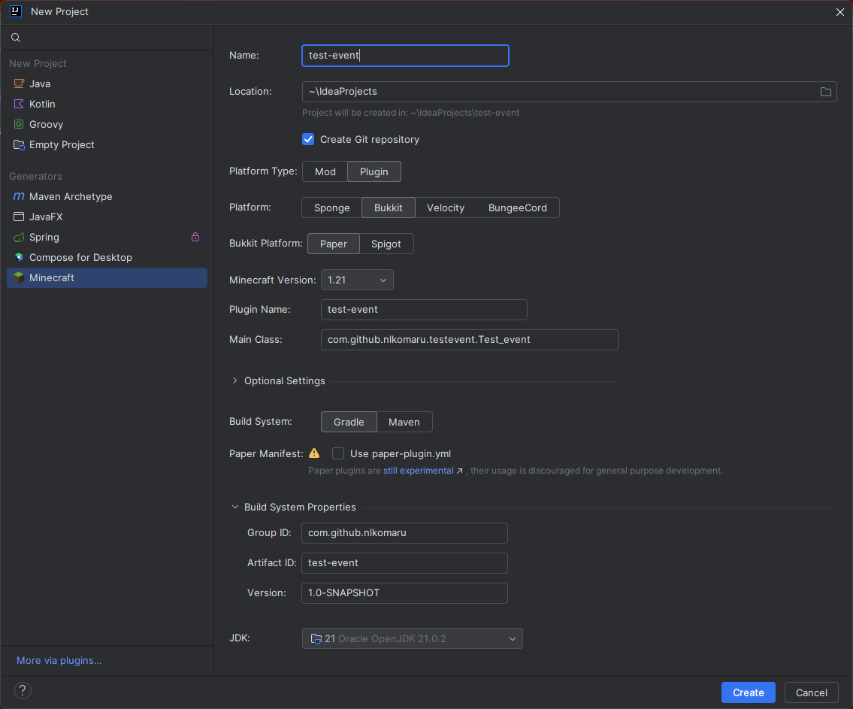Enable Use paper-plugin.yml checkbox
This screenshot has height=709, width=853.
coord(338,453)
